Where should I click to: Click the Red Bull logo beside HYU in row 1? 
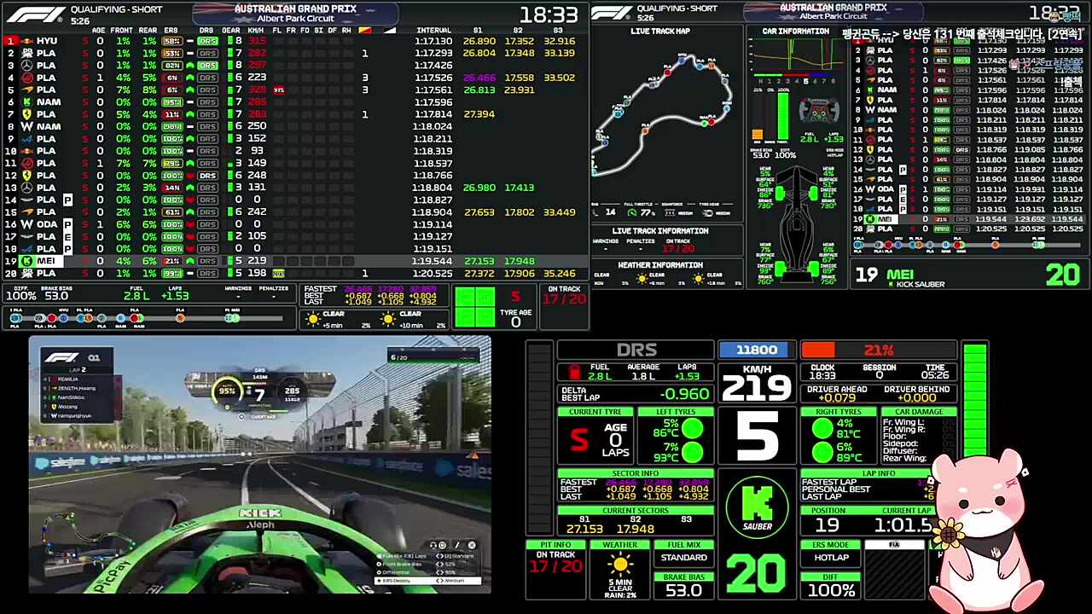(x=26, y=41)
